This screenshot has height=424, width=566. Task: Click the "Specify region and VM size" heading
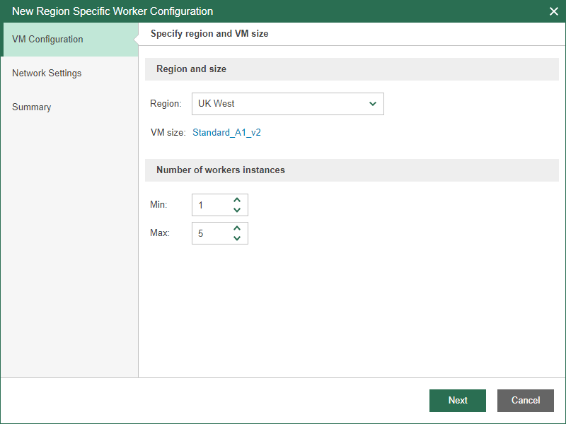[209, 33]
